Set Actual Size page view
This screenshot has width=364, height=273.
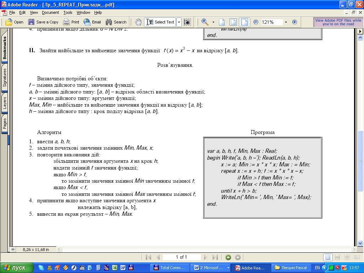[x=222, y=22]
